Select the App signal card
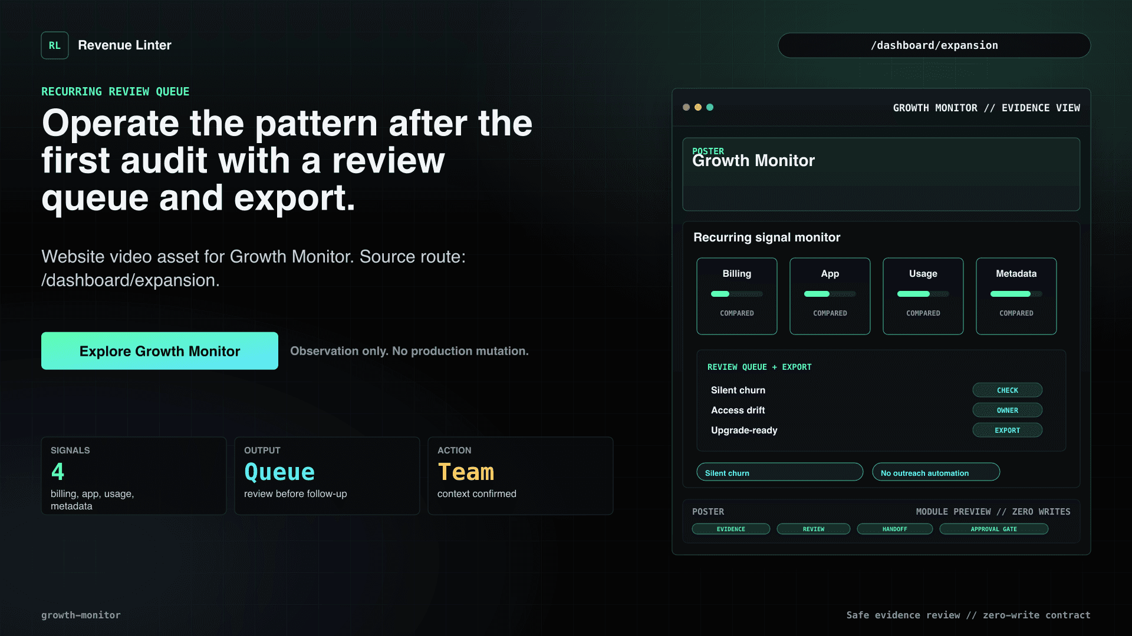Screen dimensions: 1132x636 tap(830, 296)
